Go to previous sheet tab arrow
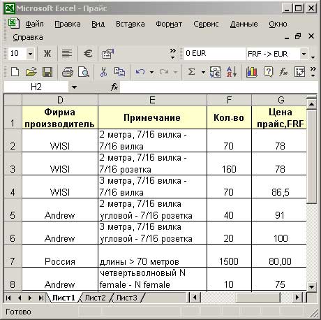The image size is (321, 320). click(20, 298)
